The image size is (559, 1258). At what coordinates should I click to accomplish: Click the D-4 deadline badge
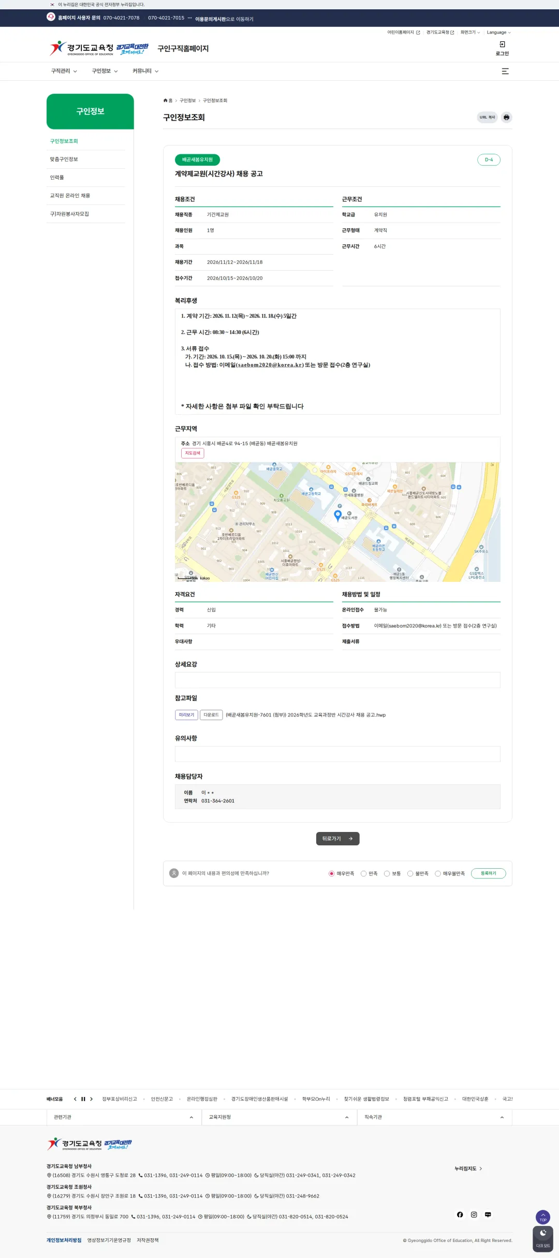[489, 160]
